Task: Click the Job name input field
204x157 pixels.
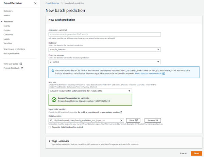Action: click(x=105, y=34)
